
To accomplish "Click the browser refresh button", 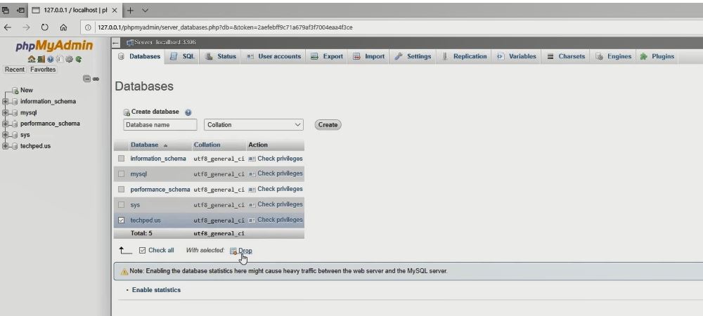I will click(44, 27).
